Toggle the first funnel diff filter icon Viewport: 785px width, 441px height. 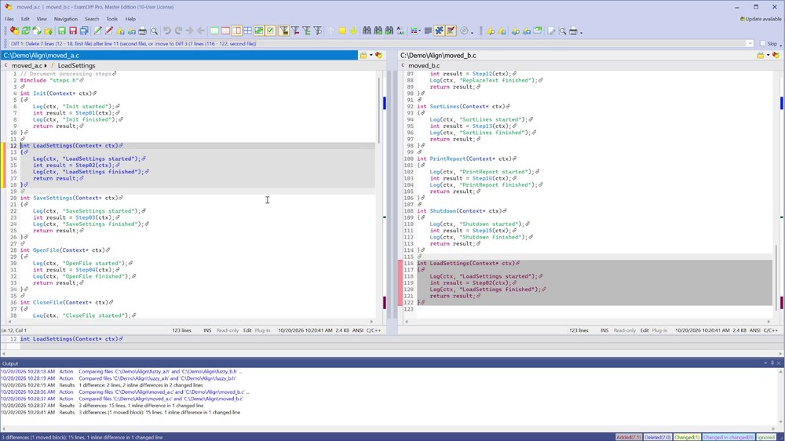tap(284, 31)
